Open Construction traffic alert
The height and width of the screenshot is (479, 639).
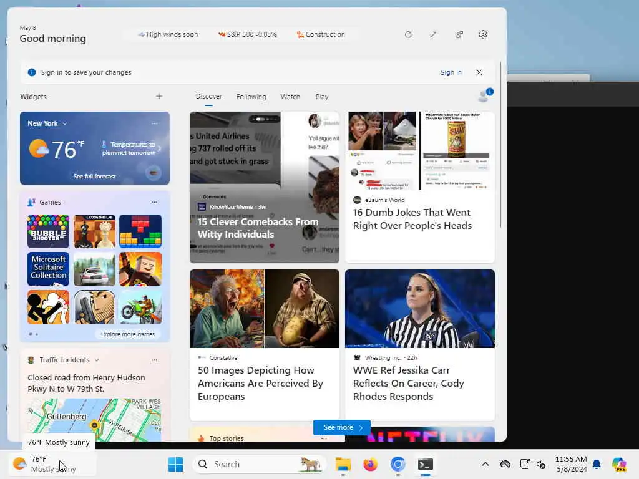321,35
